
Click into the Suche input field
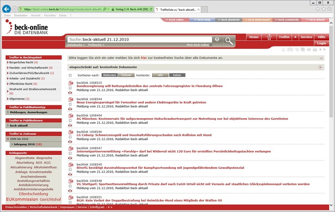(x=140, y=39)
